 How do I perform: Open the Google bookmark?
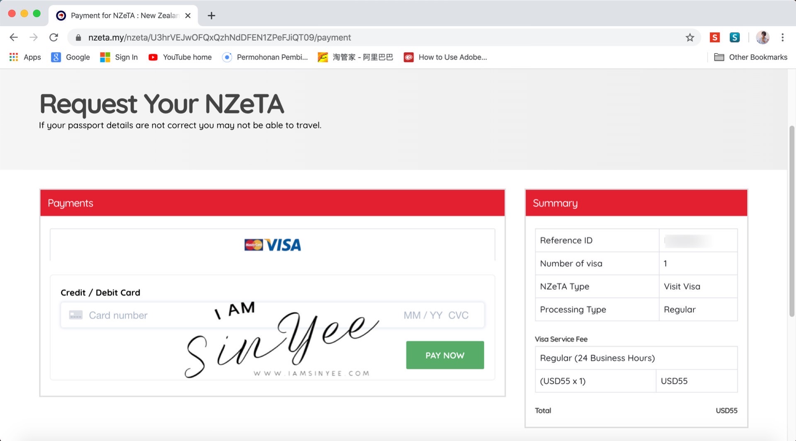pyautogui.click(x=70, y=57)
